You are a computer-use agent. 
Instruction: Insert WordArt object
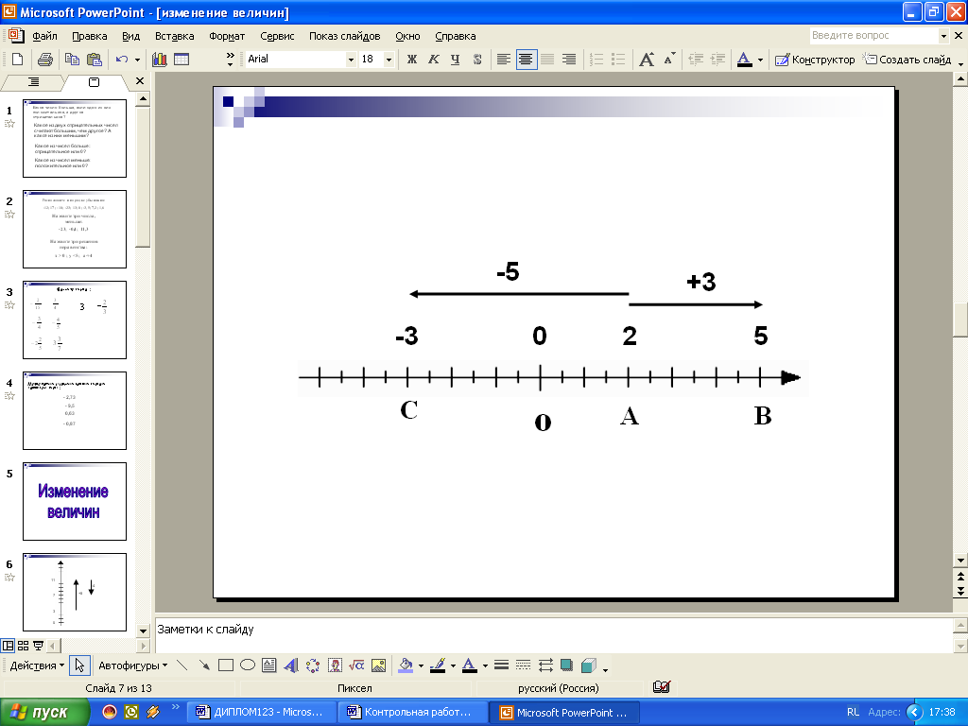[291, 665]
